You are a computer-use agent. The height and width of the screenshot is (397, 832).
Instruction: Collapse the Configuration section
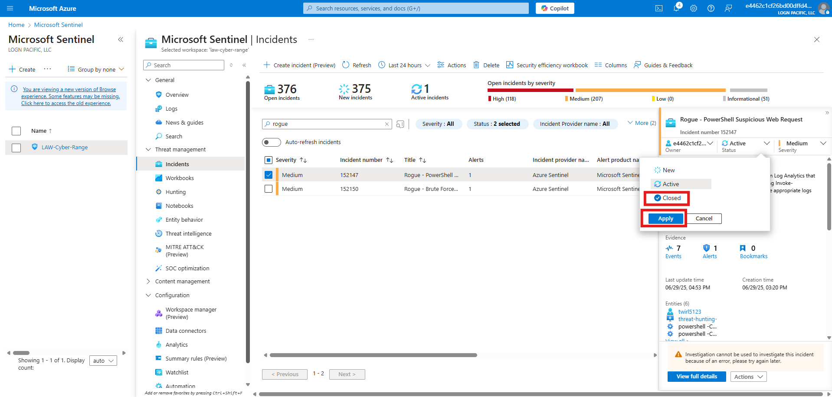[x=148, y=295]
